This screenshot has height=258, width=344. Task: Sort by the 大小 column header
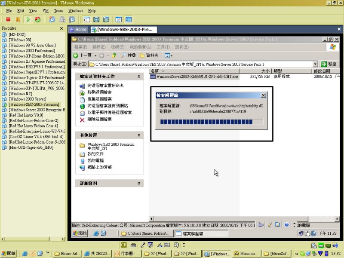[255, 71]
